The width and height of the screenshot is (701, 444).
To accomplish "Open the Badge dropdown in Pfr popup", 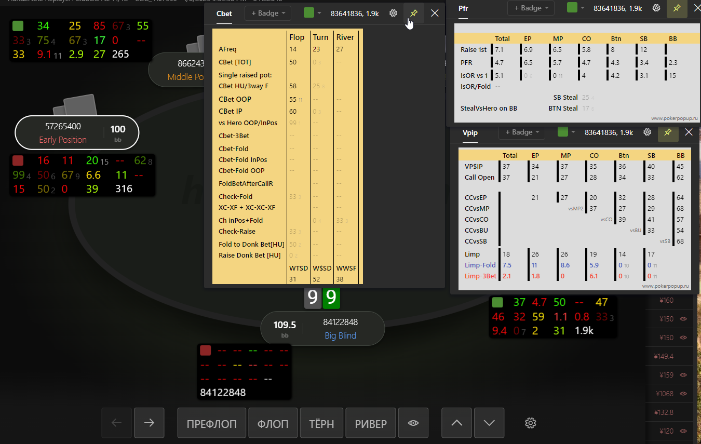I will point(531,8).
